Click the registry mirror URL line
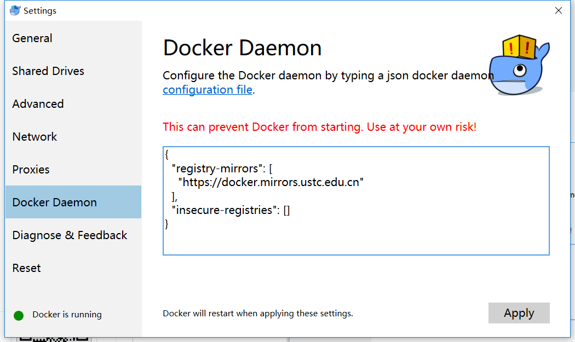The height and width of the screenshot is (342, 575). [x=271, y=182]
